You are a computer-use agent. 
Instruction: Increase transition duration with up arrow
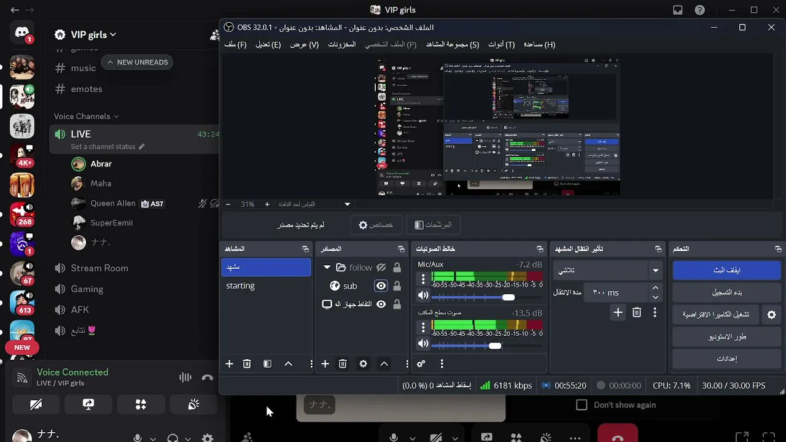[x=655, y=288]
